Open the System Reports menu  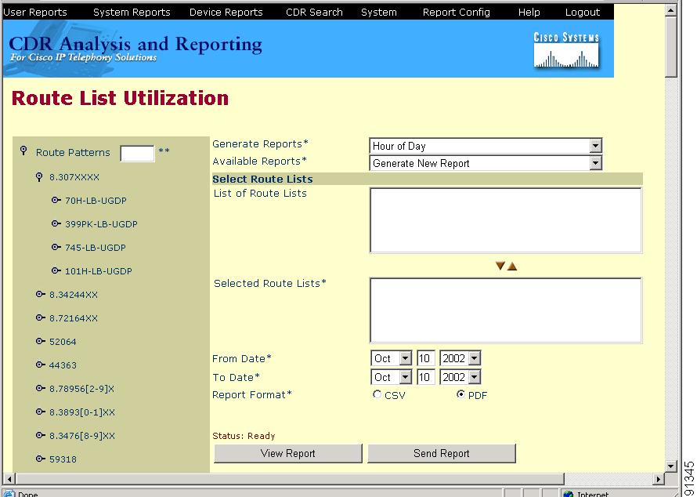132,12
